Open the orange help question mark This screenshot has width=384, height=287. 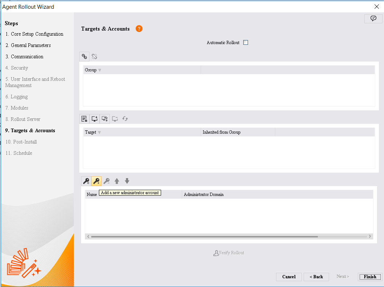pos(139,29)
